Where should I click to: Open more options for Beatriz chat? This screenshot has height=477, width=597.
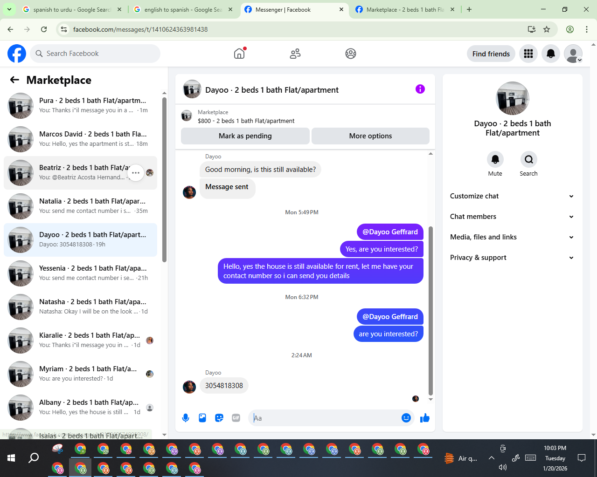(x=136, y=173)
